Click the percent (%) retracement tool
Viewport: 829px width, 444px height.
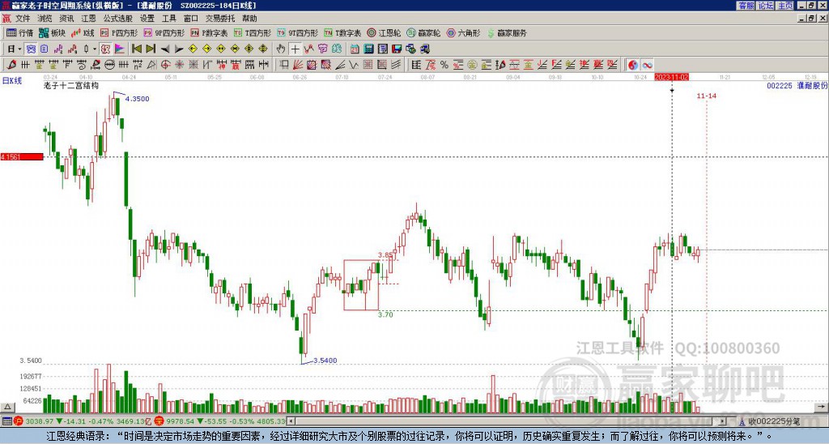click(x=444, y=64)
